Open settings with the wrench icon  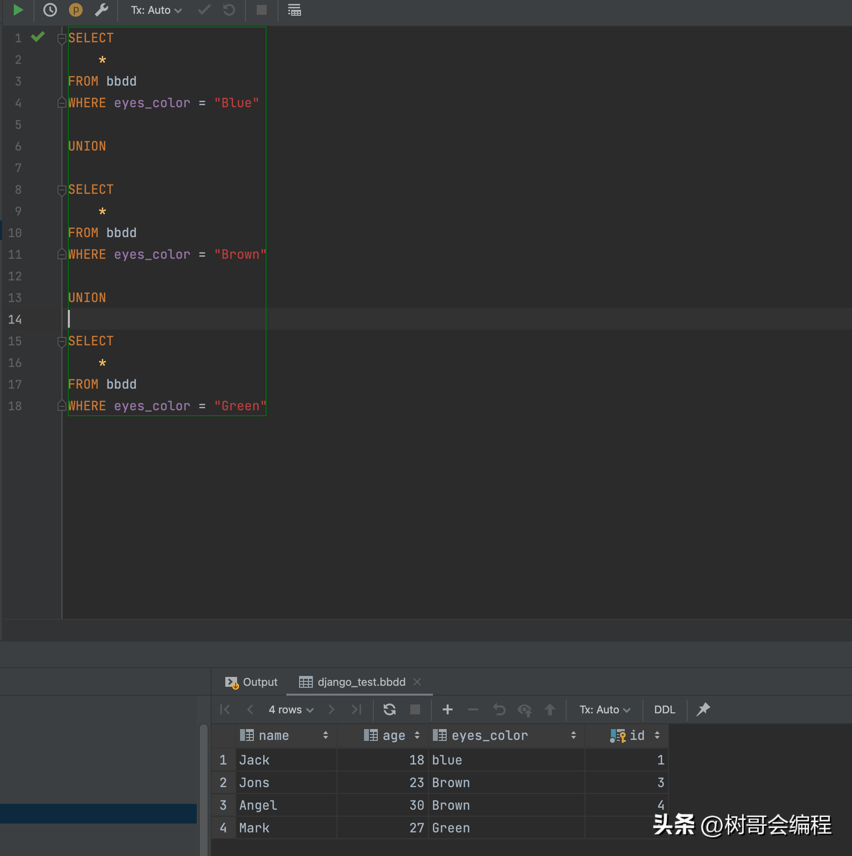pos(101,10)
